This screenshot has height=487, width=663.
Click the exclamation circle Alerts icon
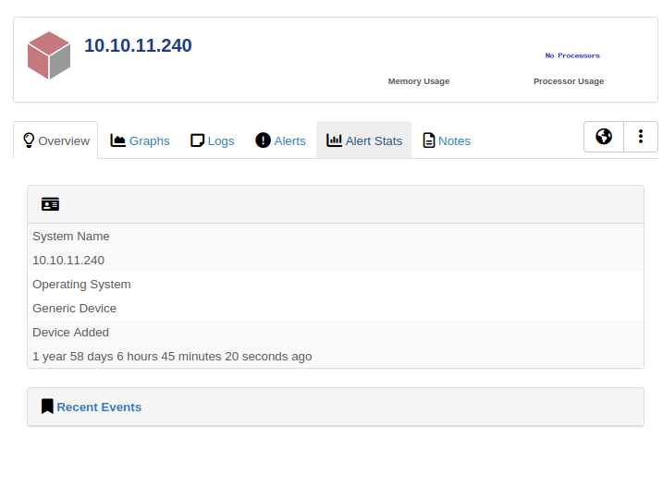tap(263, 140)
